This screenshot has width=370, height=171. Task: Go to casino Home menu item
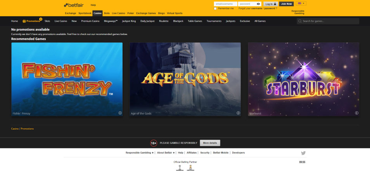coord(14,21)
